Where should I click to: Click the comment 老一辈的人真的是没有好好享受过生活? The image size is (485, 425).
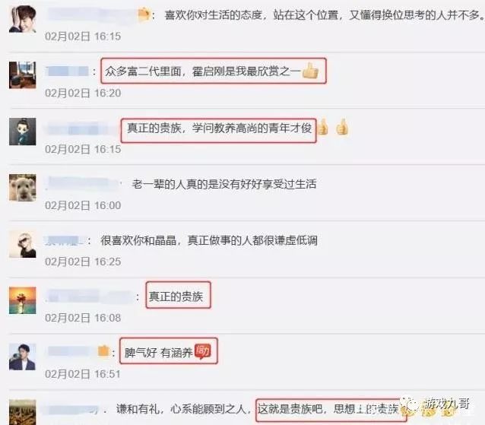tap(224, 184)
